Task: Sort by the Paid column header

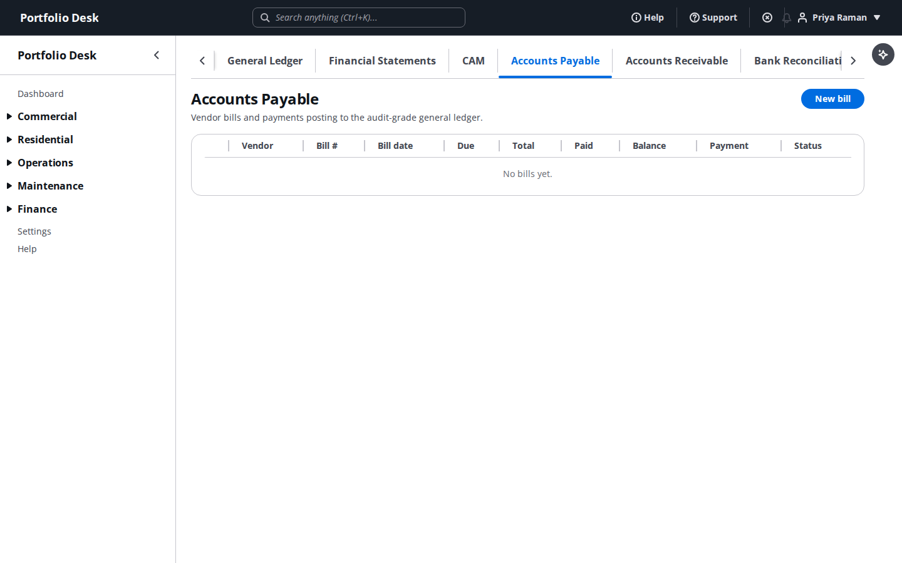Action: point(583,146)
